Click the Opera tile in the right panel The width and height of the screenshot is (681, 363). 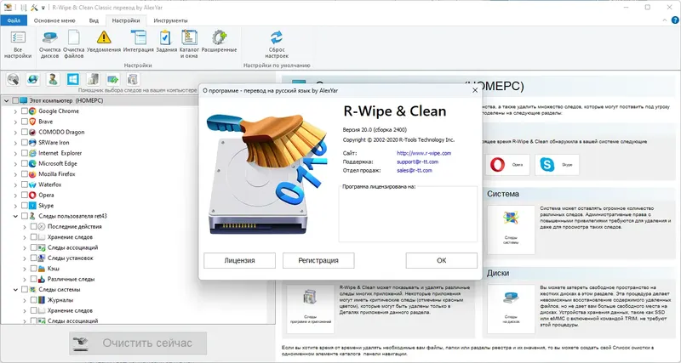[x=507, y=165]
